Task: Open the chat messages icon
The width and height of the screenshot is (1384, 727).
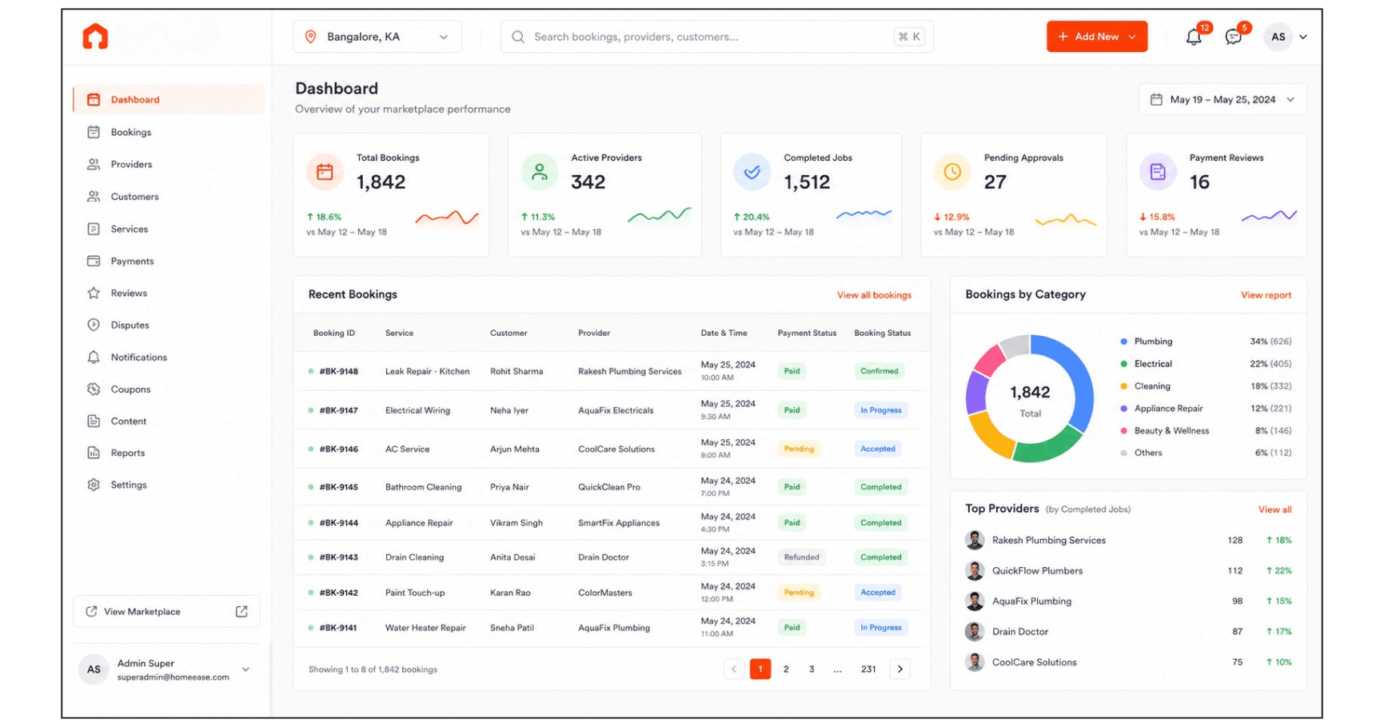Action: click(x=1233, y=37)
